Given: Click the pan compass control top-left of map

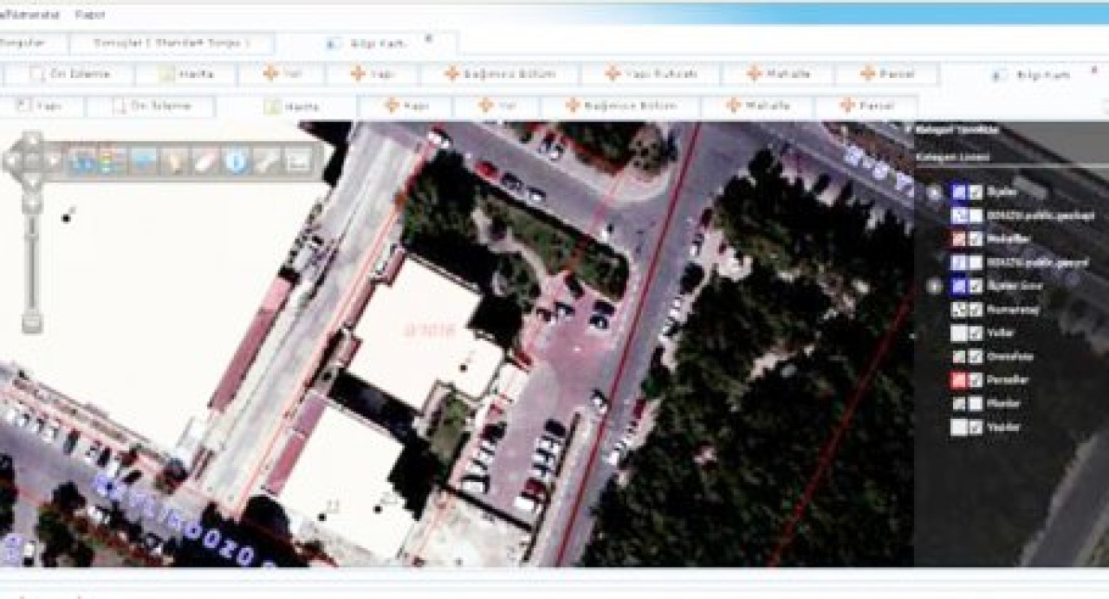Looking at the screenshot, I should (x=30, y=160).
